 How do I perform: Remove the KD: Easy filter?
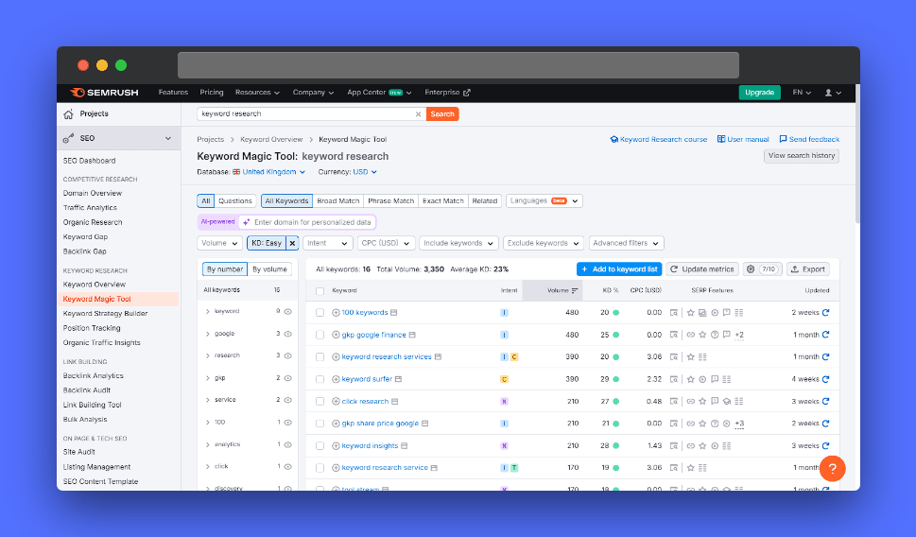[293, 243]
